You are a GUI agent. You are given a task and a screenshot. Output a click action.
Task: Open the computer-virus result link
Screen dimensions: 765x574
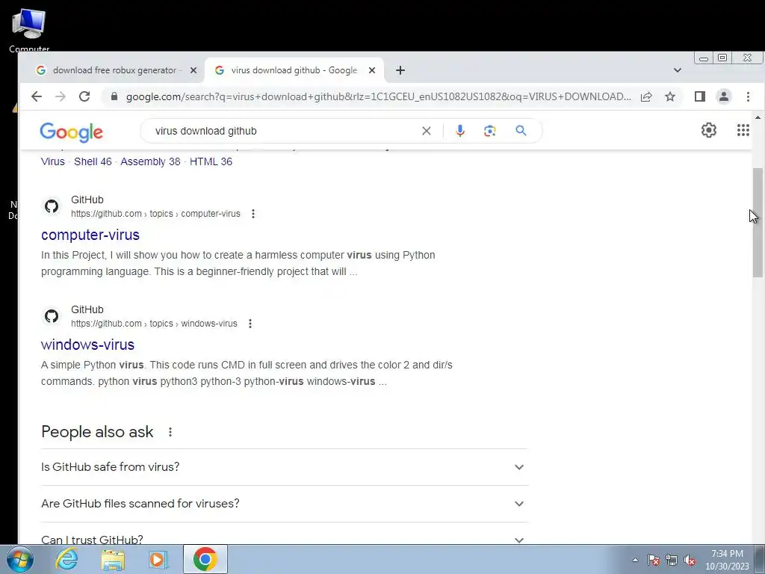pos(90,235)
